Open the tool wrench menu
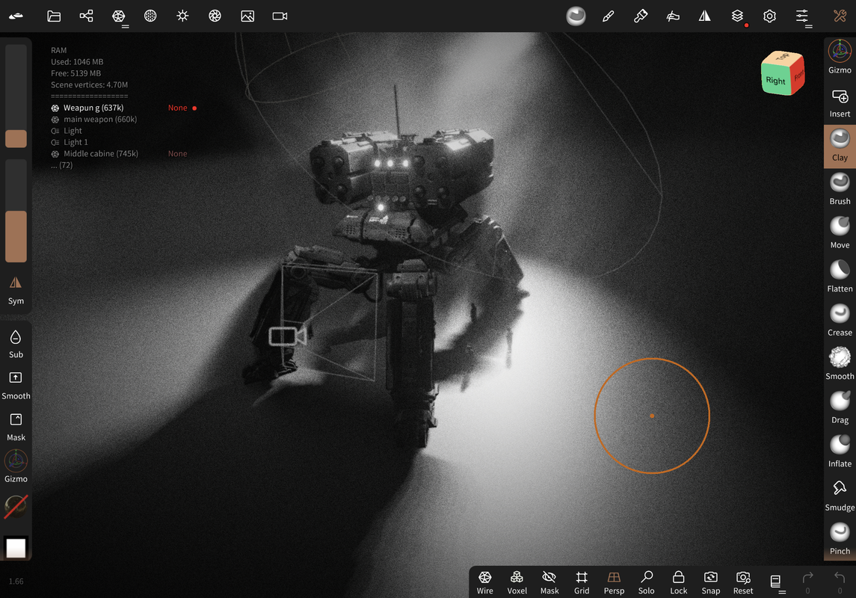 pyautogui.click(x=840, y=16)
